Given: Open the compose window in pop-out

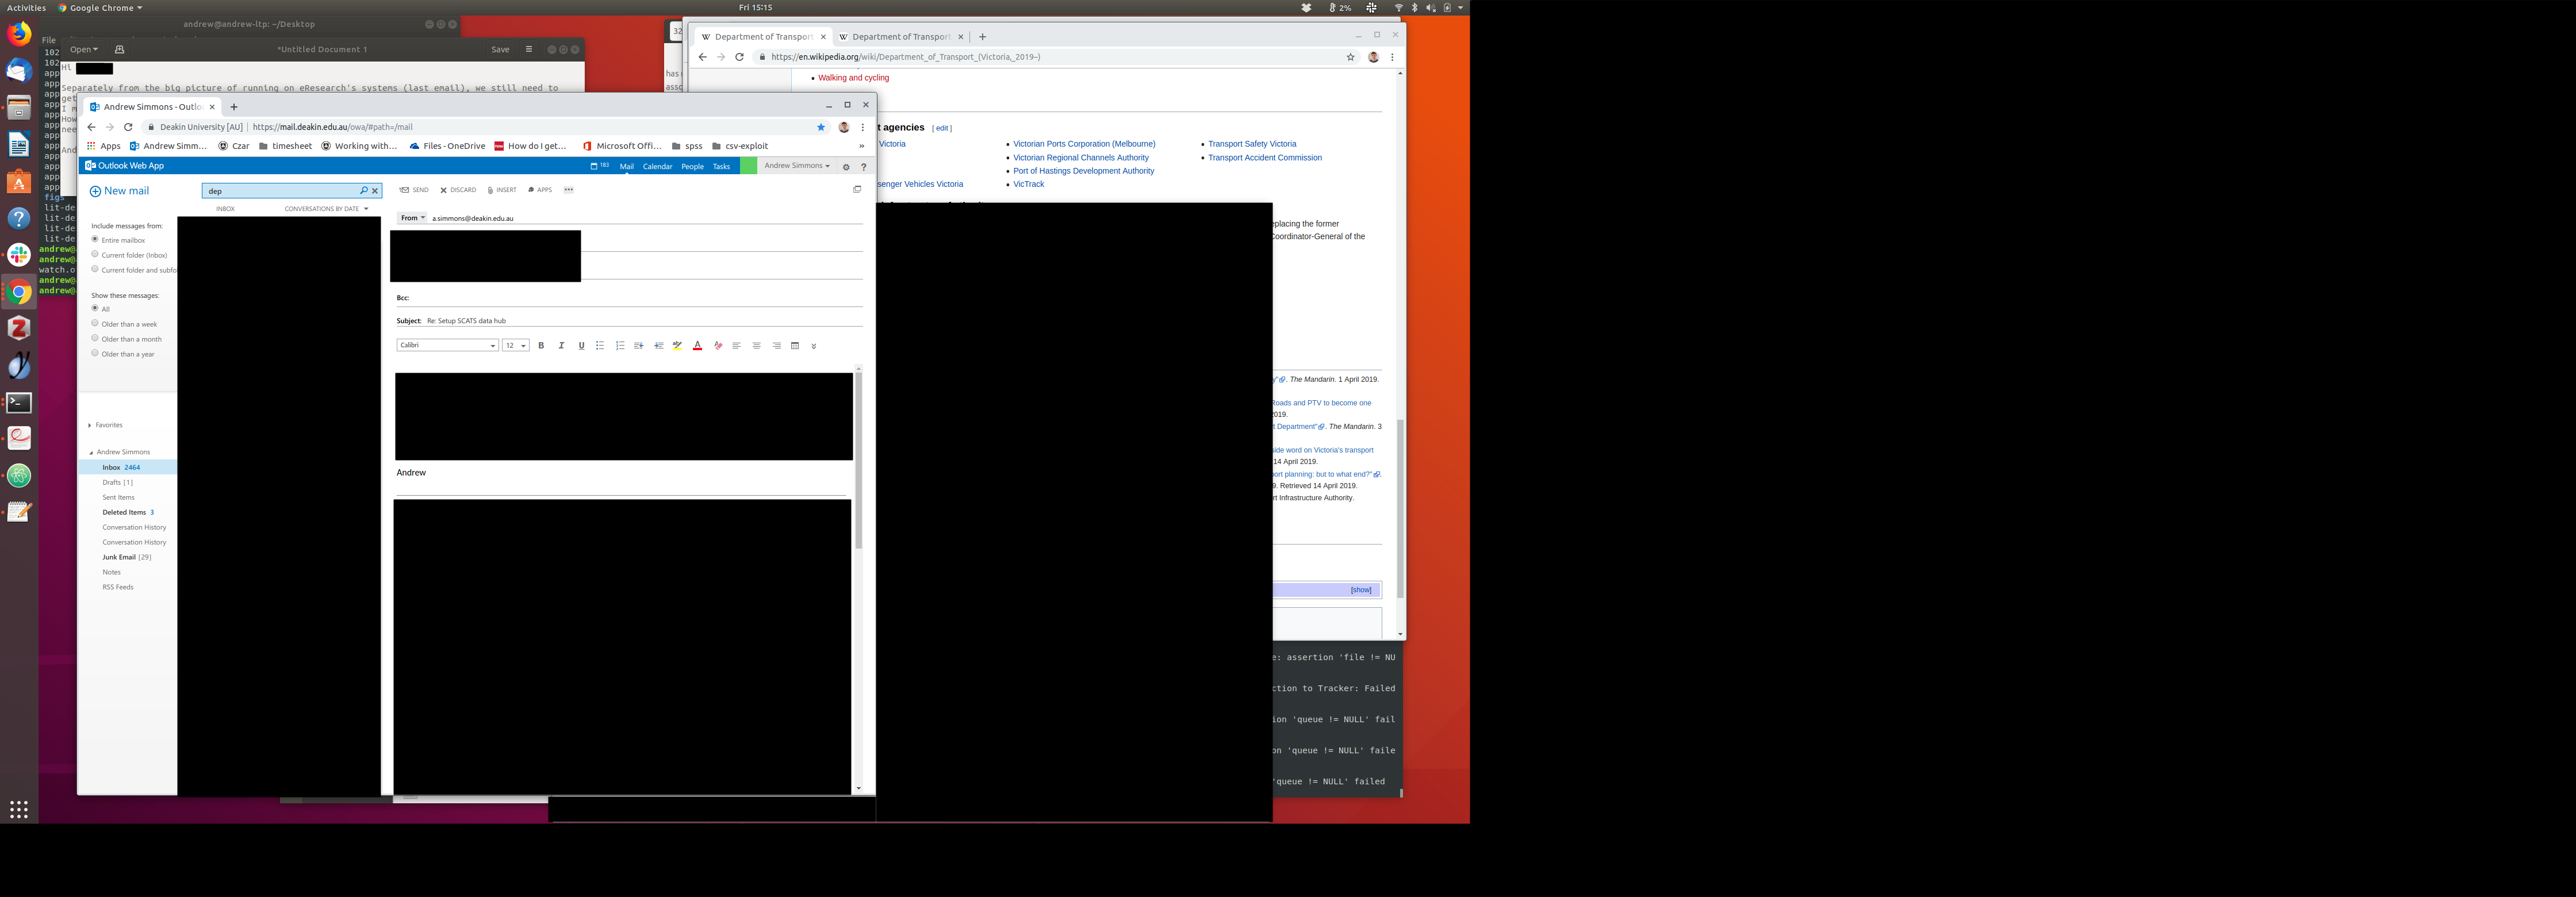Looking at the screenshot, I should click(857, 189).
